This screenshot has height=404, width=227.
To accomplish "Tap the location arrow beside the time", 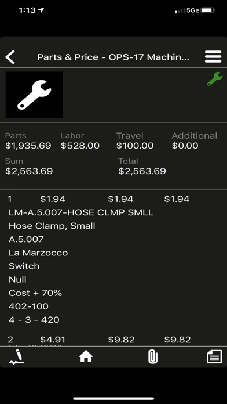I will click(x=41, y=10).
